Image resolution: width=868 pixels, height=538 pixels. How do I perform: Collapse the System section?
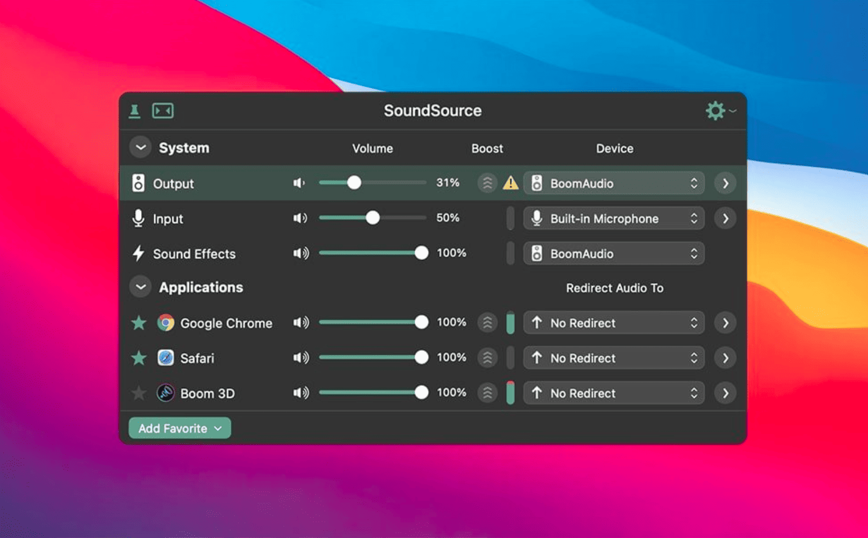(141, 148)
